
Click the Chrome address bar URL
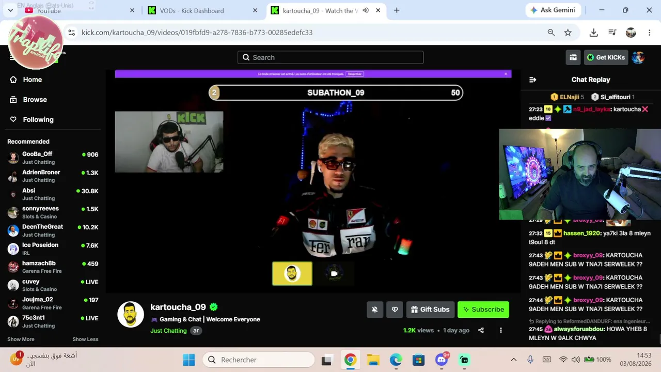[197, 33]
